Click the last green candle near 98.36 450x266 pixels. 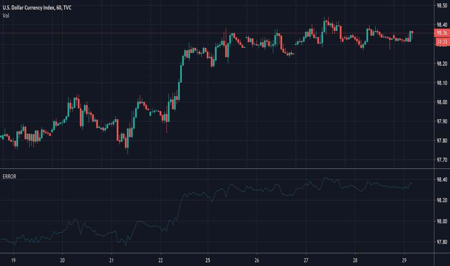410,36
